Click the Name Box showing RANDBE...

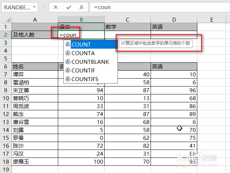coord(20,7)
